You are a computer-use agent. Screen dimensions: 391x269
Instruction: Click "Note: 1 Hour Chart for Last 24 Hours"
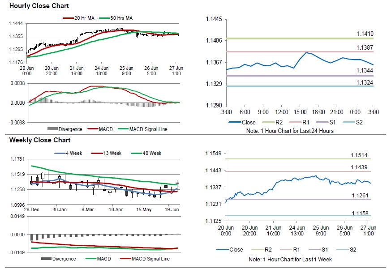(290, 131)
